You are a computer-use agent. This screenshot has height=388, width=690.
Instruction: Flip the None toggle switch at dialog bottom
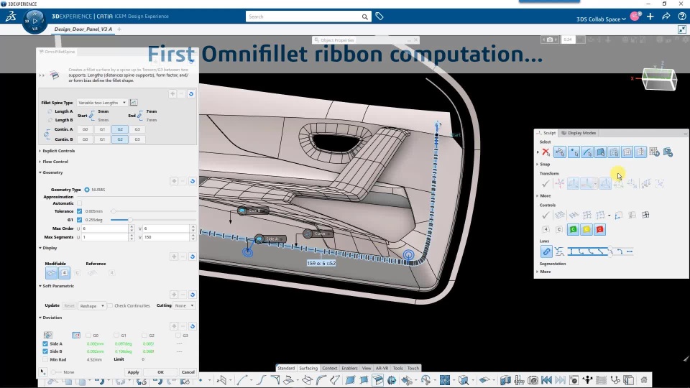coord(55,372)
